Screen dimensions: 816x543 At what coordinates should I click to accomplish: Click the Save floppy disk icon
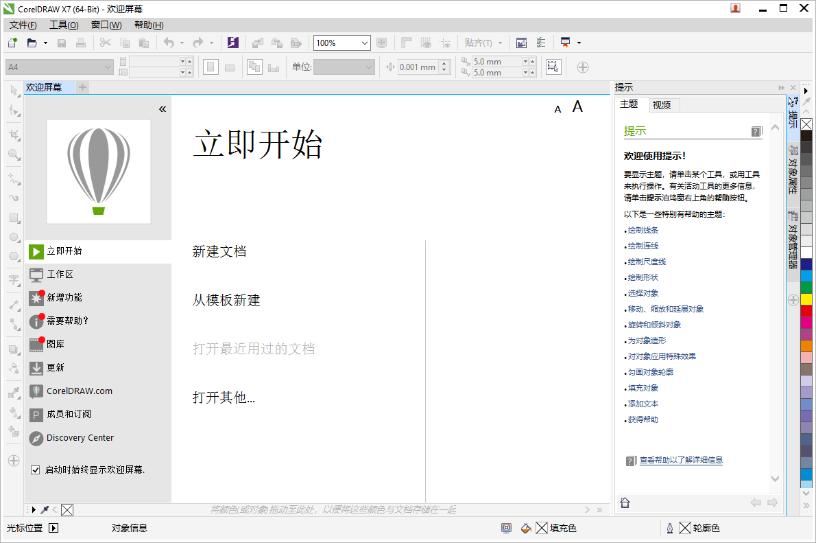coord(62,43)
